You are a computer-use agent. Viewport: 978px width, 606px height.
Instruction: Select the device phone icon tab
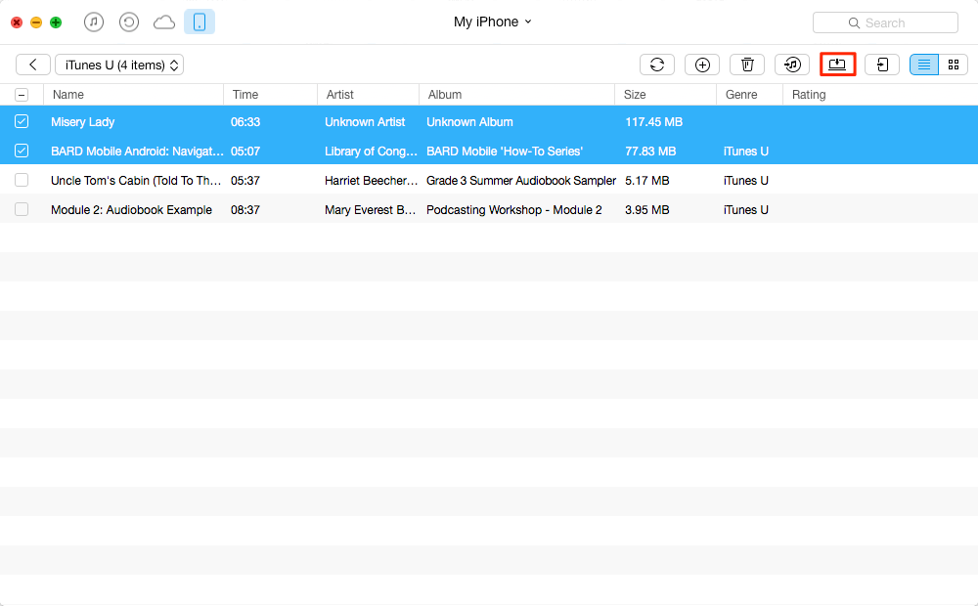tap(200, 22)
